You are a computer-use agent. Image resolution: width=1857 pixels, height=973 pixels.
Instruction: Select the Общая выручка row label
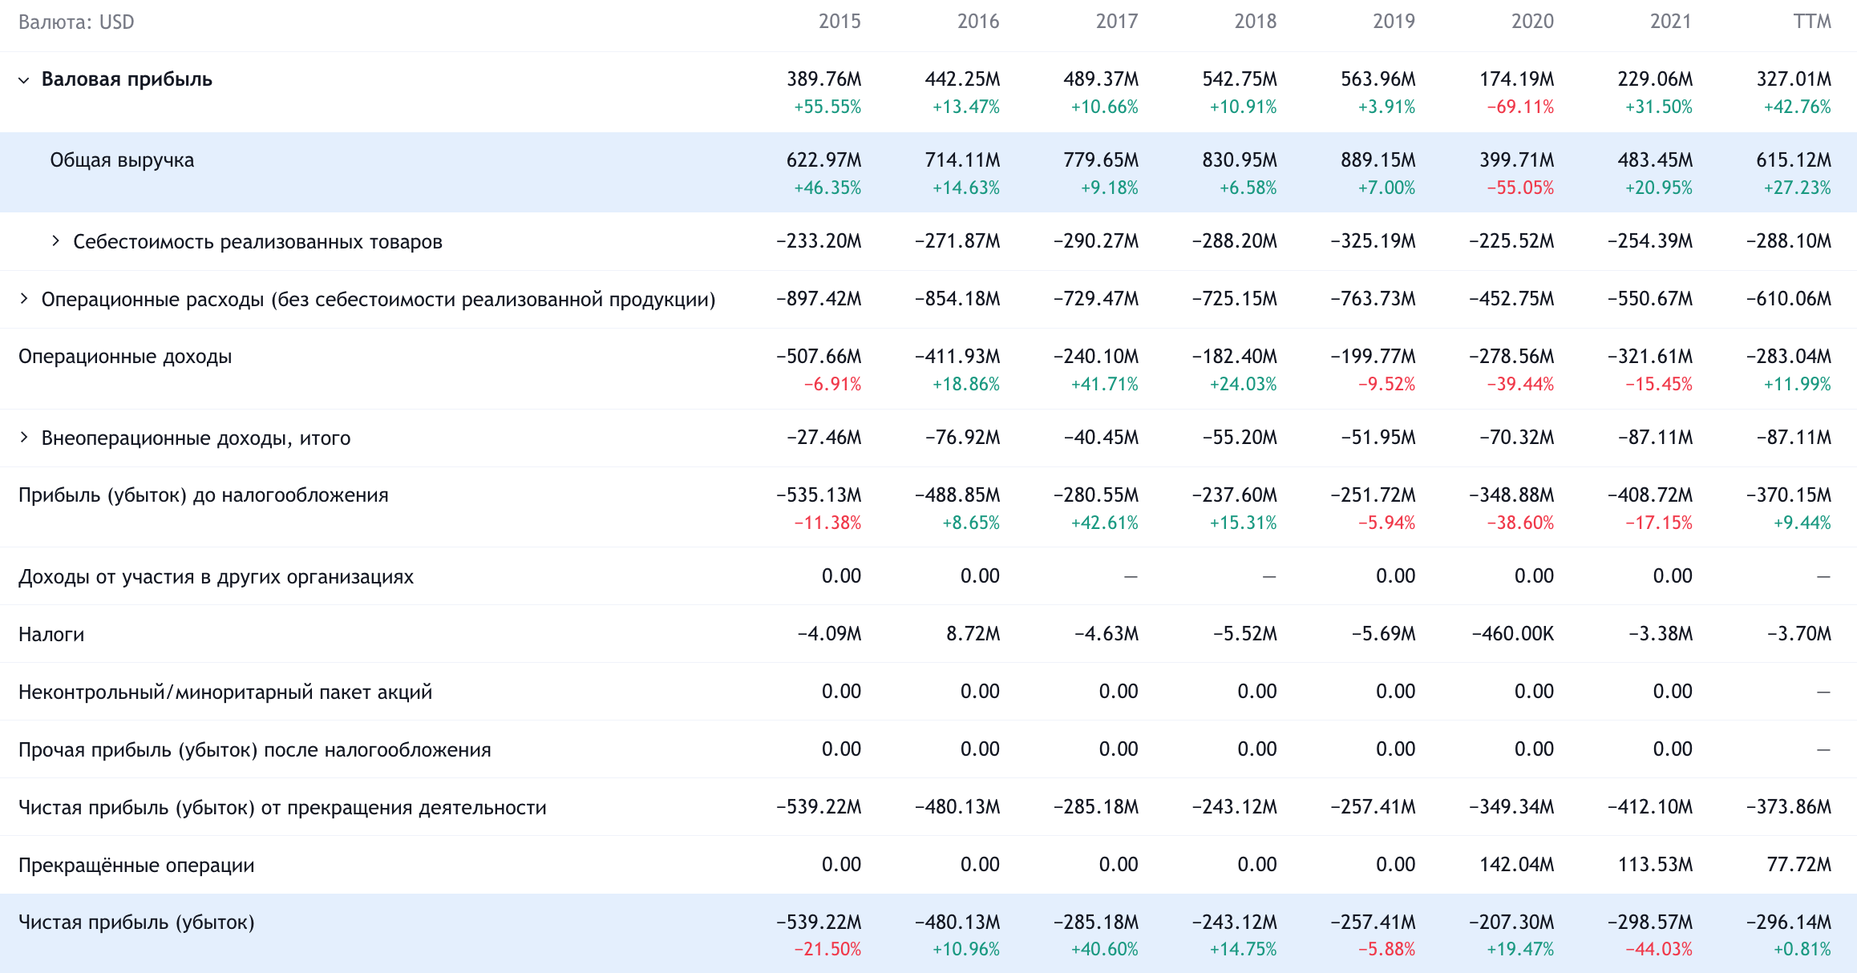point(122,160)
